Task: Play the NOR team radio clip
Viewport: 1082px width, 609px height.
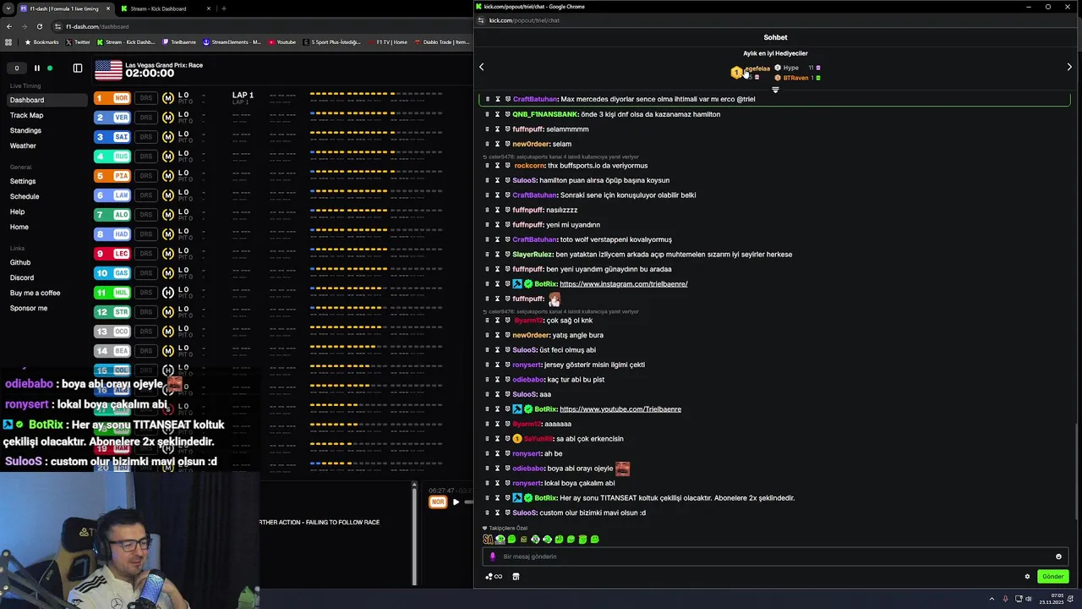Action: point(456,502)
